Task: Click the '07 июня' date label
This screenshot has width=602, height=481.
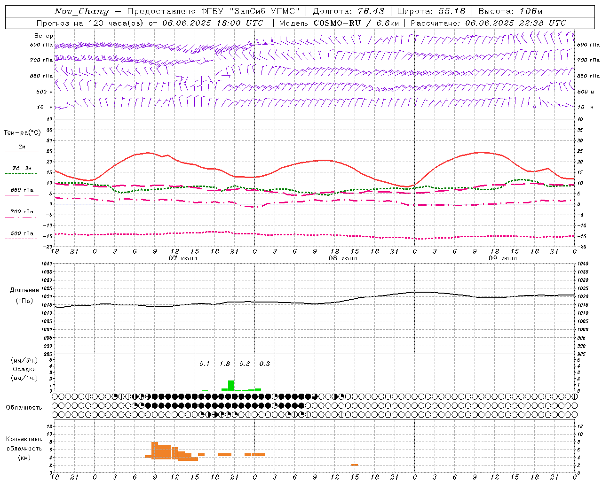Action: pyautogui.click(x=183, y=258)
